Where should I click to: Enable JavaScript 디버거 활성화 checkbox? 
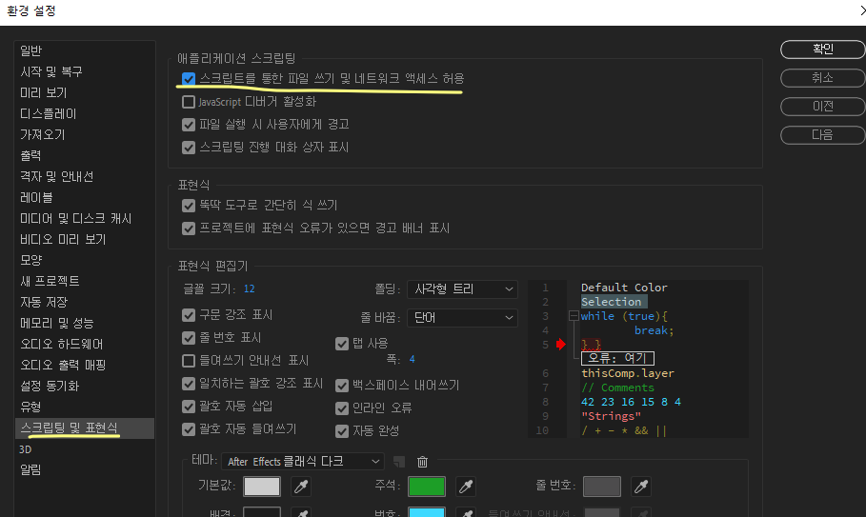[189, 102]
